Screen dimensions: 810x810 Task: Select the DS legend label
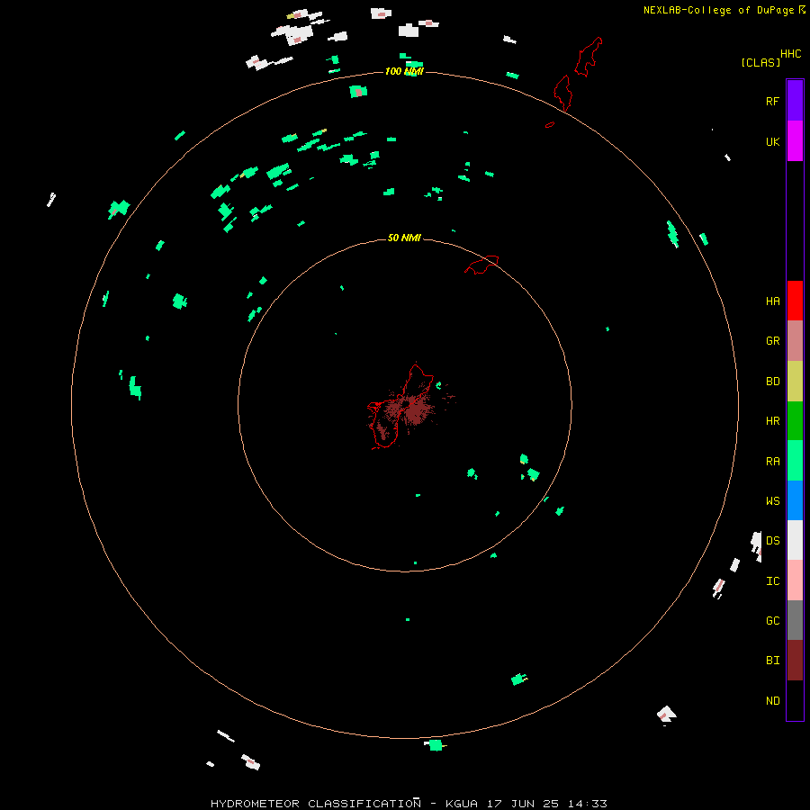coord(772,540)
